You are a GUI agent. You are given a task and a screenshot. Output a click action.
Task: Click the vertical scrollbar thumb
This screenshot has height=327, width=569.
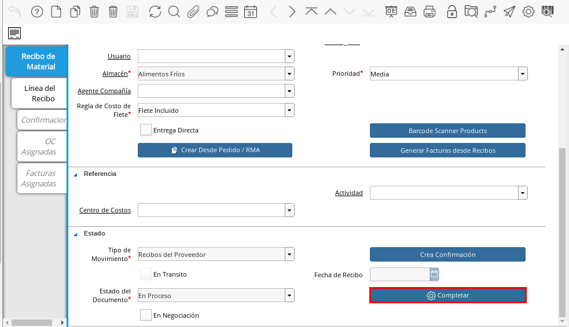click(561, 232)
